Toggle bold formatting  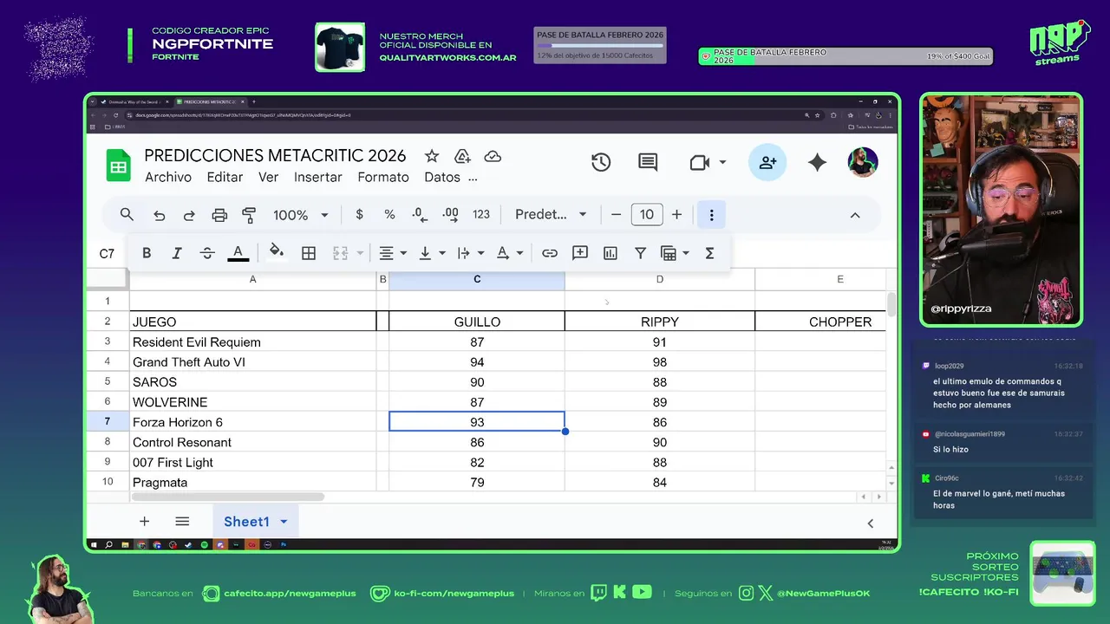click(x=147, y=253)
